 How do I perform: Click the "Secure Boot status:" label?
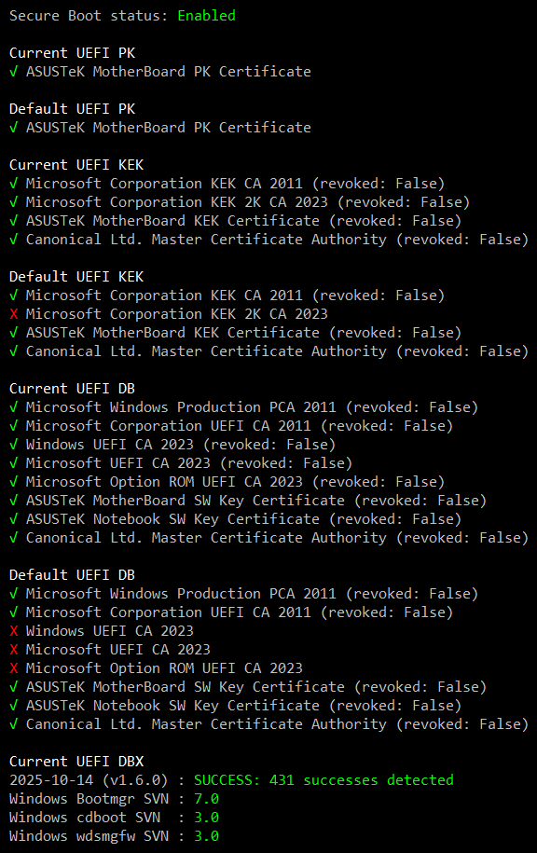[x=89, y=16]
